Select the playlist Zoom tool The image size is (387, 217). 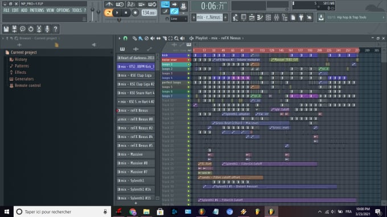176,39
